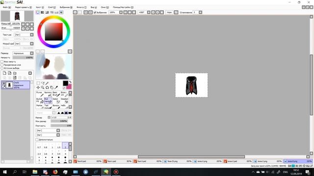
Task: Create a new layer folder
Action: [x=15, y=73]
